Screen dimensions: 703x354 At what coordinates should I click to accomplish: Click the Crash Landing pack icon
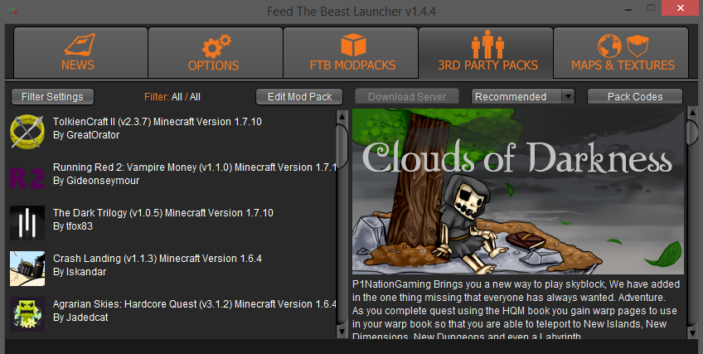[27, 269]
